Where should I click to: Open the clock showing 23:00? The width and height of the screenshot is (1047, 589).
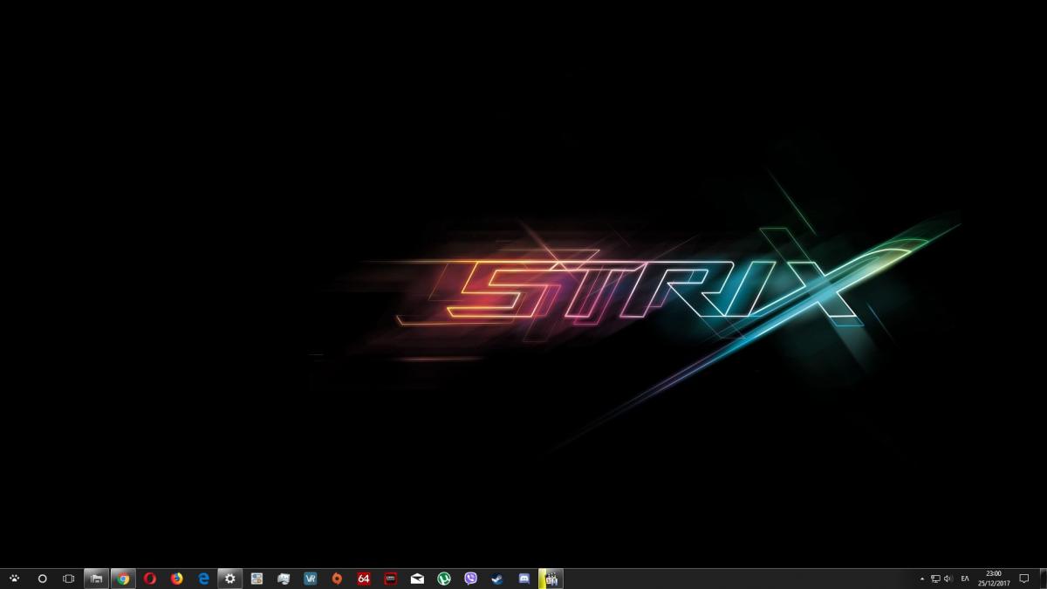click(x=994, y=579)
